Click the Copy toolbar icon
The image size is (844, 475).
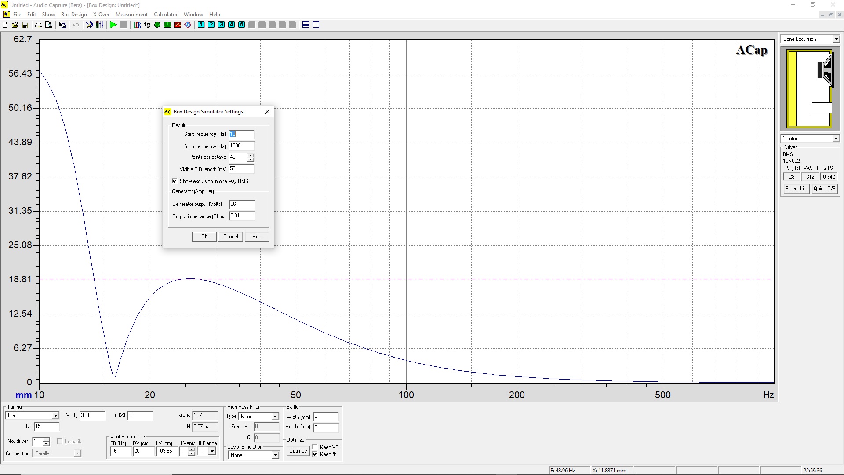click(62, 25)
